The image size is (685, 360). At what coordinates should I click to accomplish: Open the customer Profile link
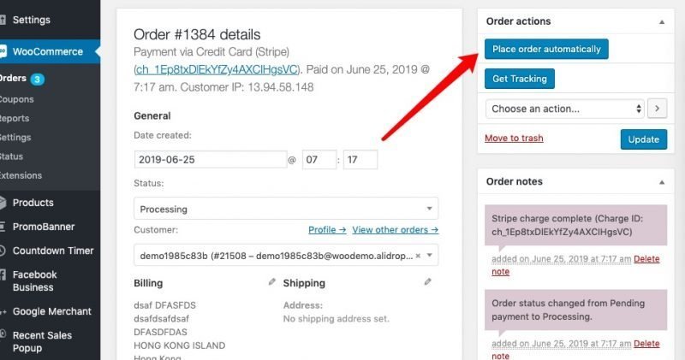coord(327,229)
